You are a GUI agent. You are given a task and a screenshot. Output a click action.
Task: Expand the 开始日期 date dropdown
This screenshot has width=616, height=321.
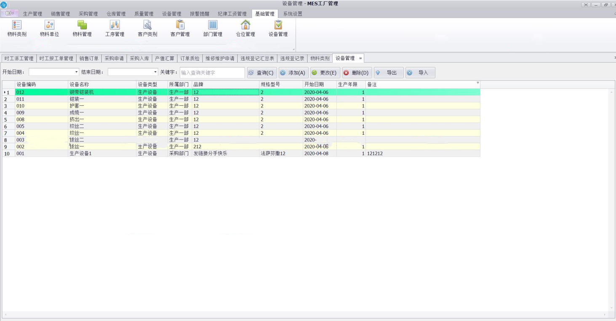click(76, 72)
